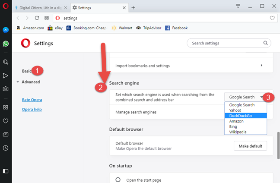The height and width of the screenshot is (183, 280).
Task: Choose Yahoo! from the dropdown list
Action: point(245,110)
